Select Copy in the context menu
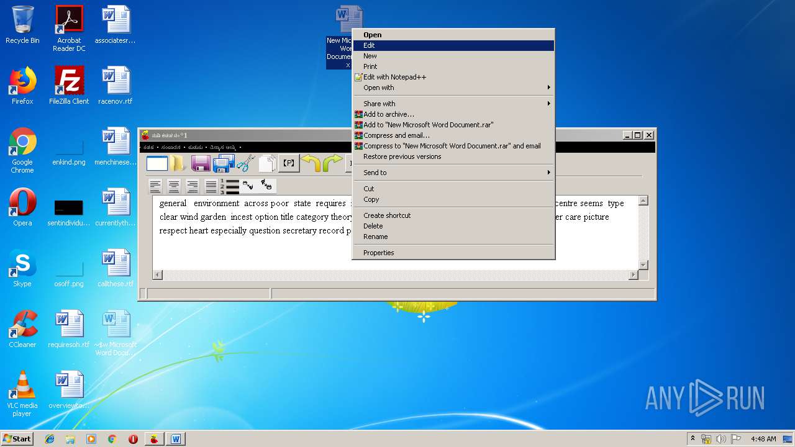The image size is (795, 447). point(453,199)
